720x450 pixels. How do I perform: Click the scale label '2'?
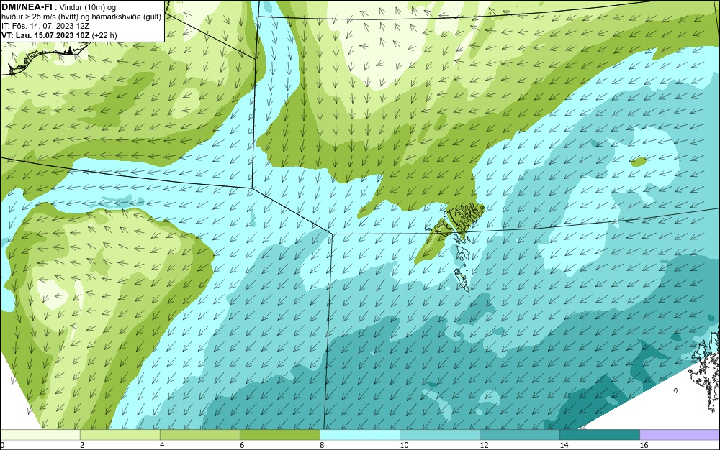tap(82, 445)
